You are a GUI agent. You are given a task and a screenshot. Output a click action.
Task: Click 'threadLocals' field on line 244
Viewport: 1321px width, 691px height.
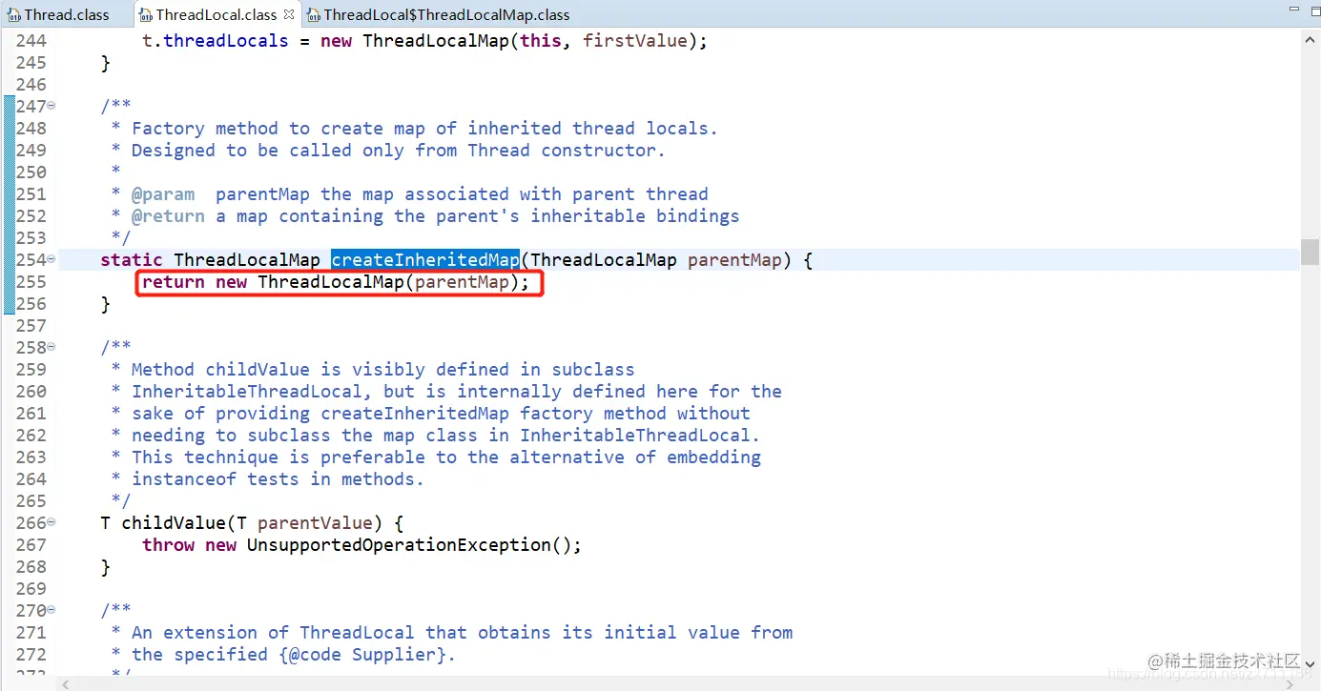point(226,40)
